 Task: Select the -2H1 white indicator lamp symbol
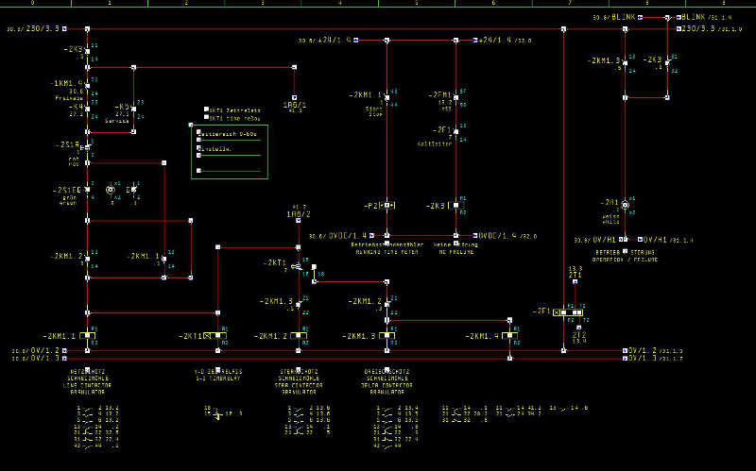click(x=625, y=205)
